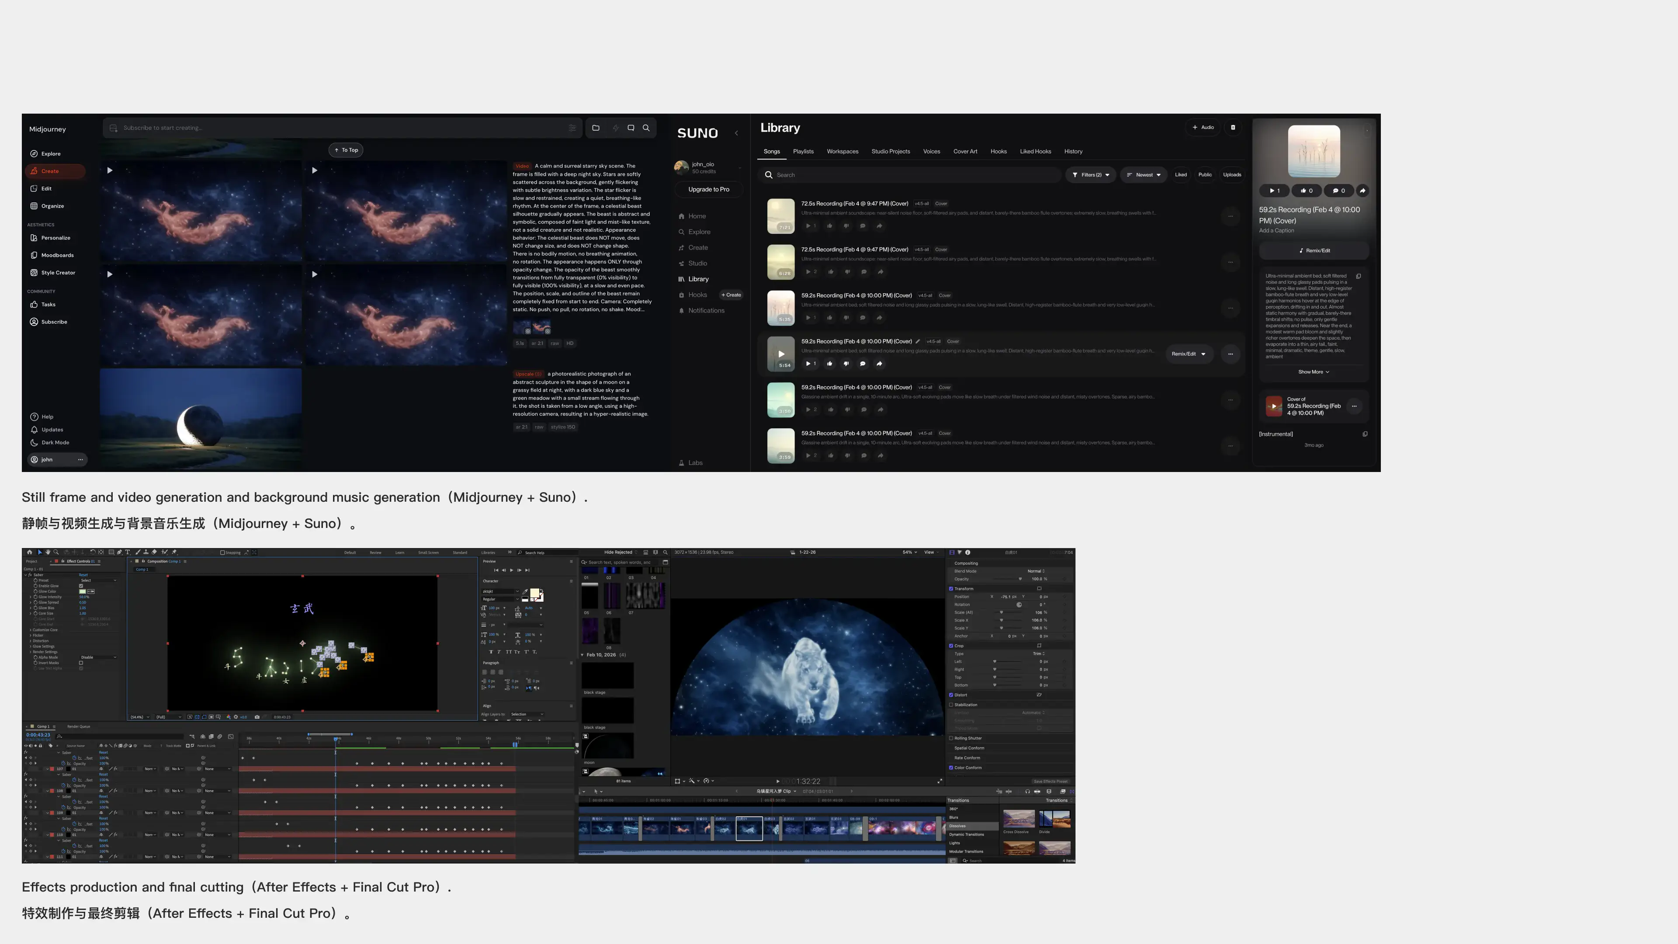Switch to the Workspaces tab
Screen dimensions: 1678x944
coord(842,152)
